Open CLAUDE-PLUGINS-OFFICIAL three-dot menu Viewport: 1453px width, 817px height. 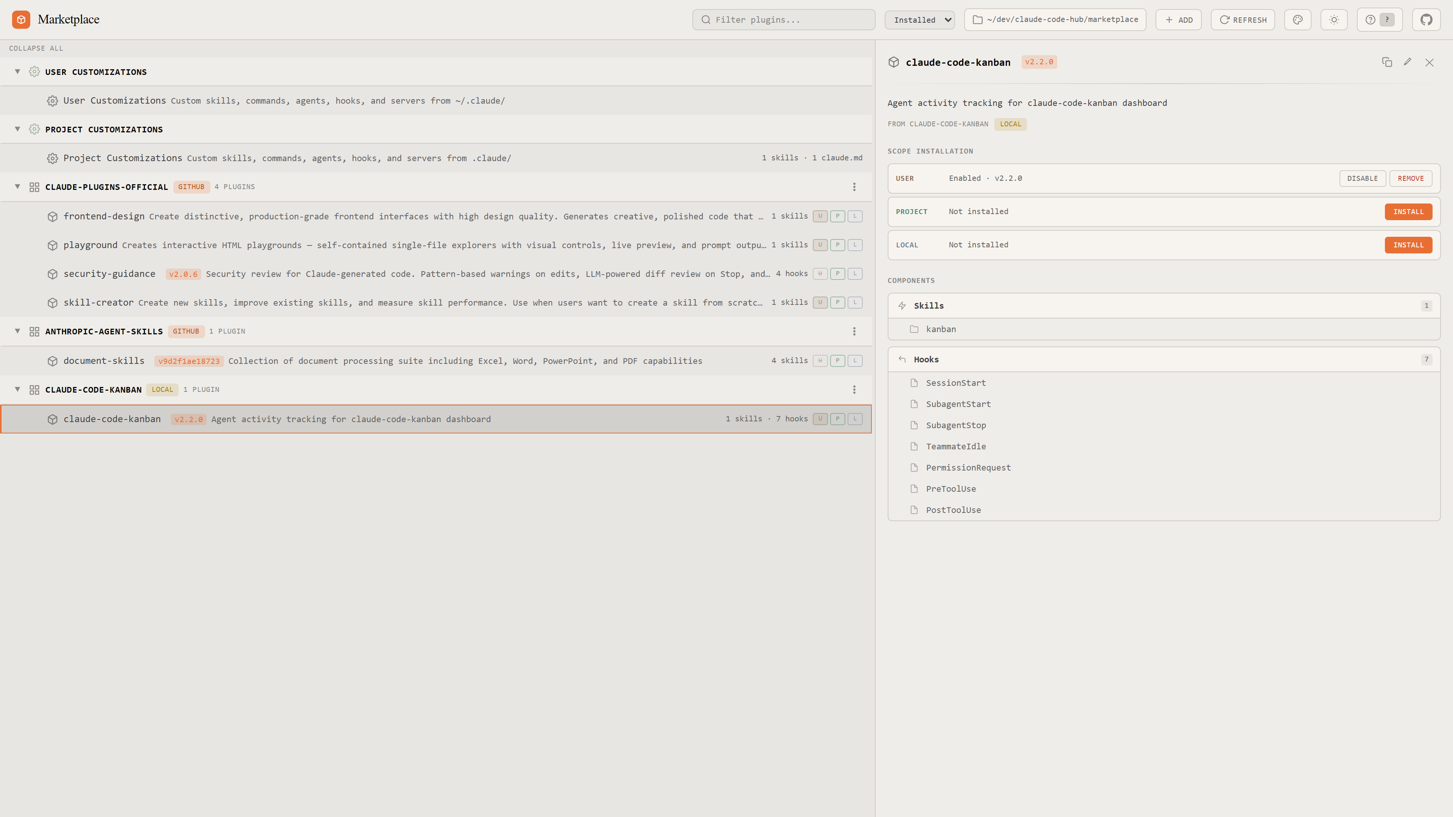click(x=854, y=187)
